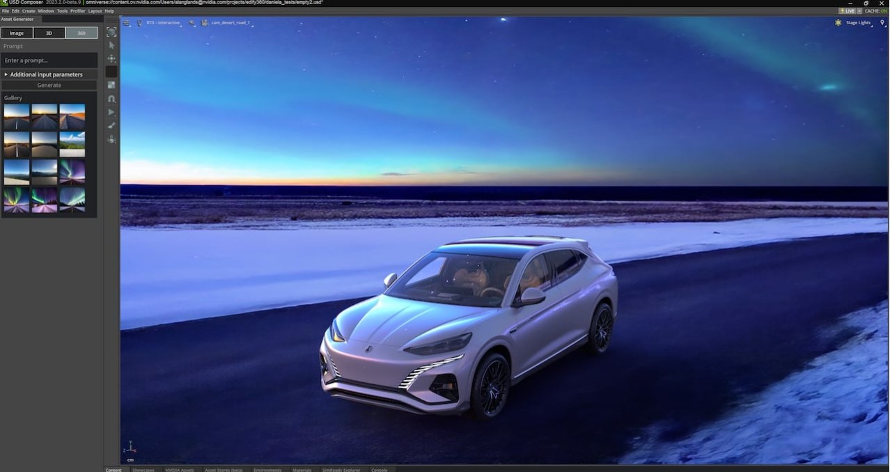Select the arrow Select tool

point(111,45)
